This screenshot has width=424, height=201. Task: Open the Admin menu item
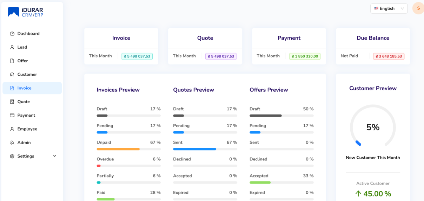[24, 143]
